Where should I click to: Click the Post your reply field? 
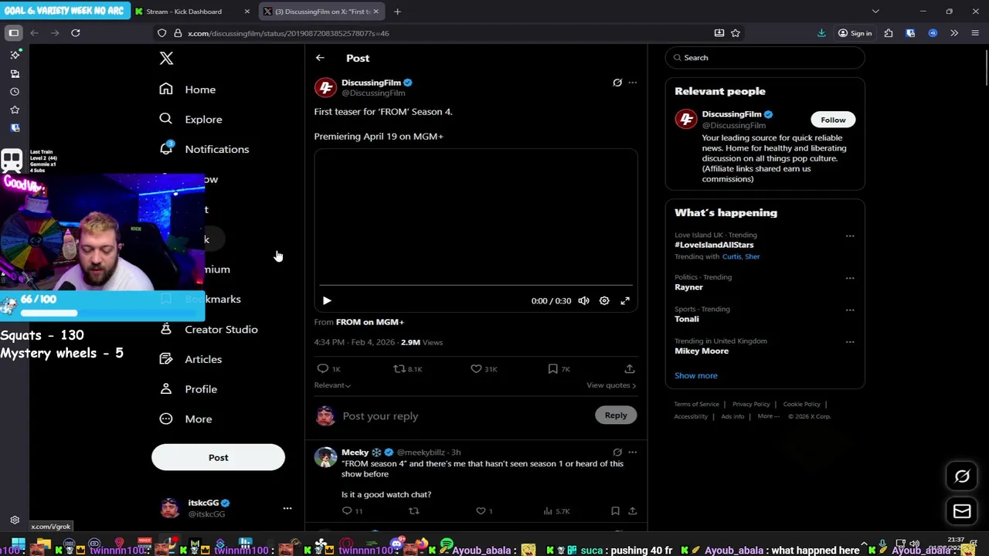[464, 416]
